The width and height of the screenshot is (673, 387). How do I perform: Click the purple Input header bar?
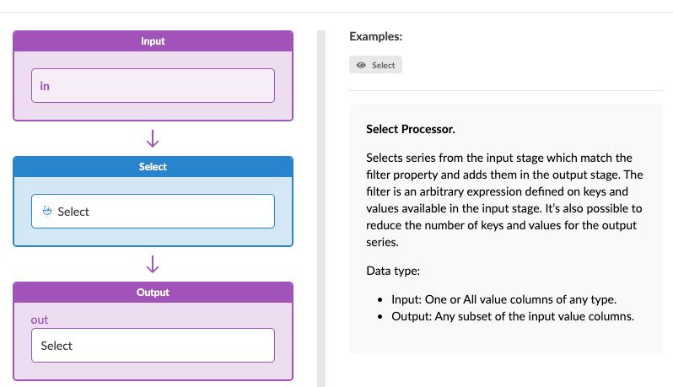point(153,40)
